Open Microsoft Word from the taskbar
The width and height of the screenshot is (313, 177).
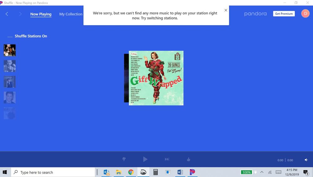180,172
